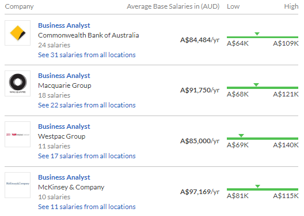The width and height of the screenshot is (304, 216).
Task: Click the Commonwealth Bank salary range marker triangle
Action: point(257,34)
